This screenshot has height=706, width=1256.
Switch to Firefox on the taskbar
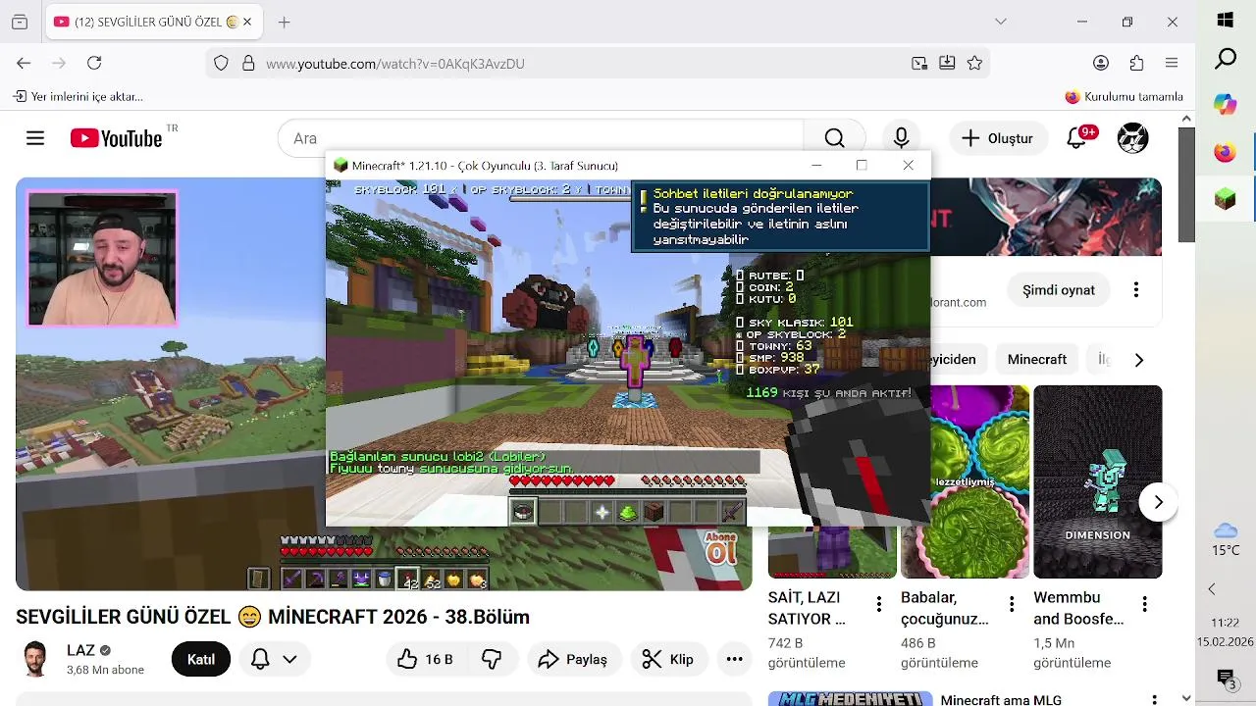coord(1226,152)
